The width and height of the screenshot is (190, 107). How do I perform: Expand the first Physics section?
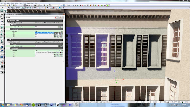point(11,25)
